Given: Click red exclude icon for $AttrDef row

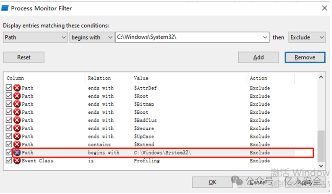Looking at the screenshot, I should [x=17, y=88].
